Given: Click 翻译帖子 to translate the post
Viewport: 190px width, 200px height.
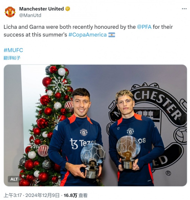Looking at the screenshot, I should coord(12,58).
